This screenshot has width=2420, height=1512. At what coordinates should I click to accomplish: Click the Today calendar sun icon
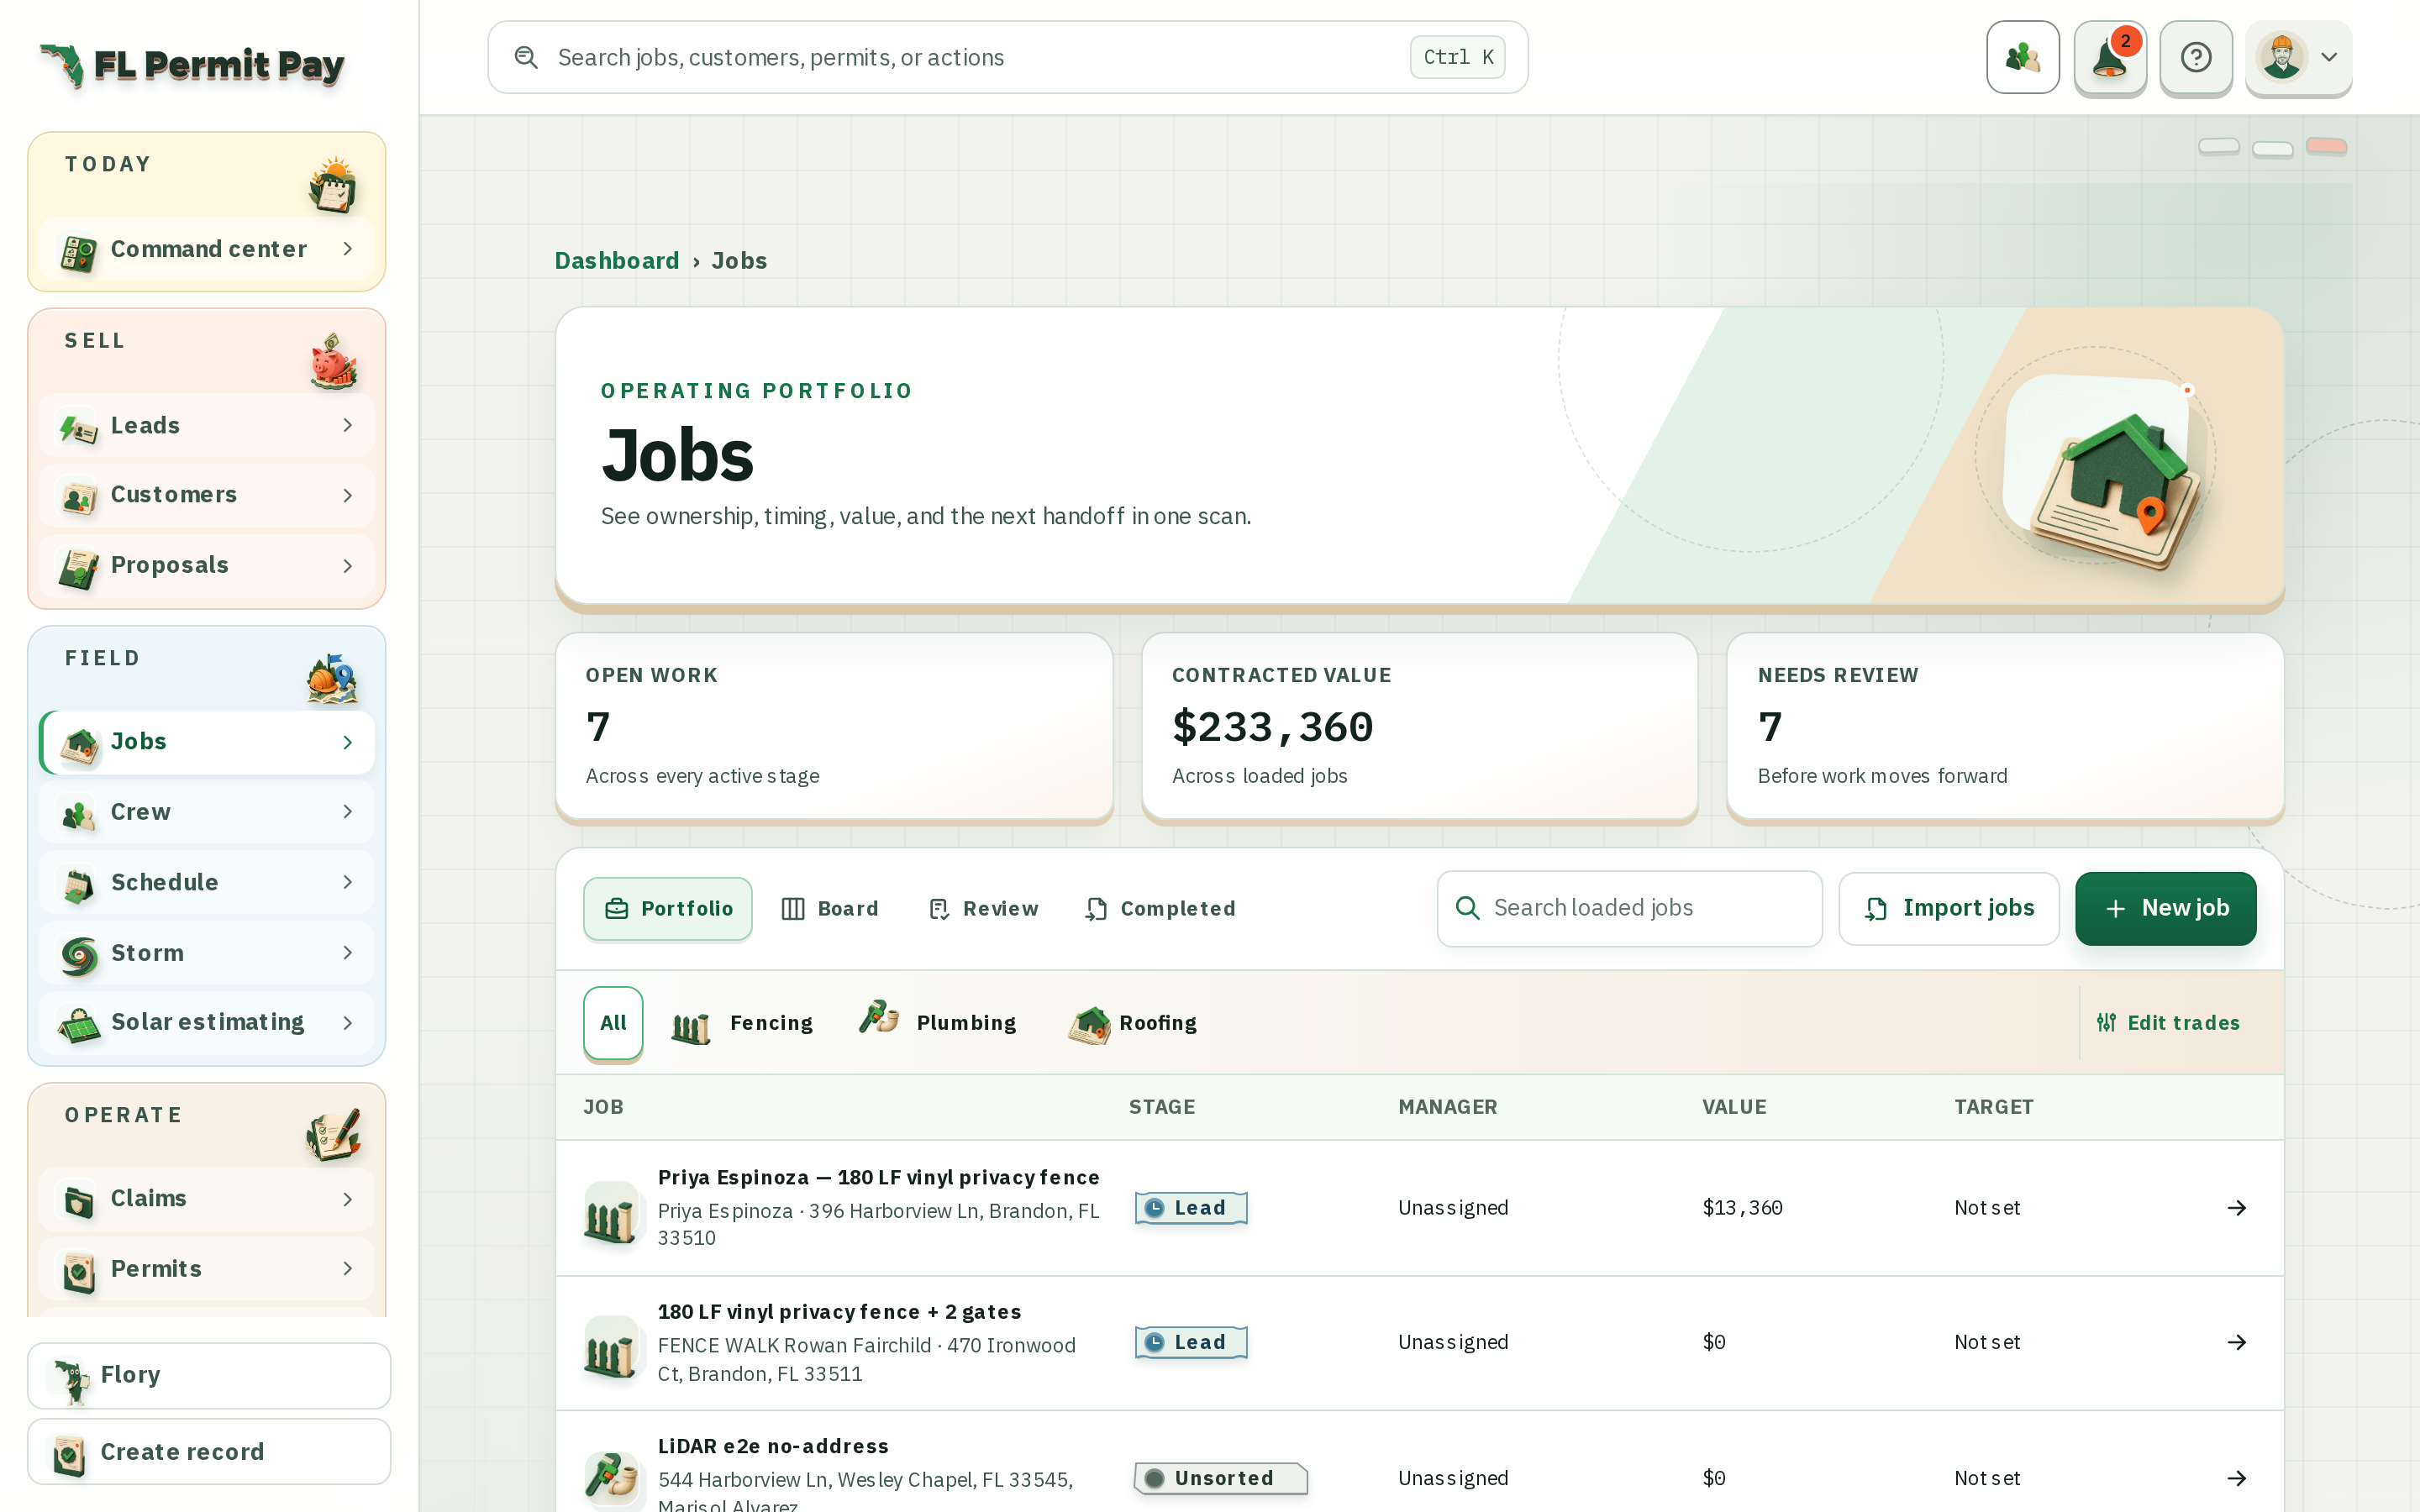[333, 185]
